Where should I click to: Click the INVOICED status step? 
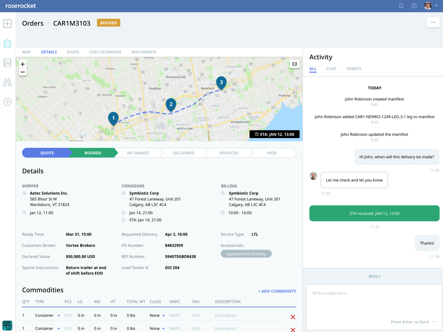tap(229, 153)
